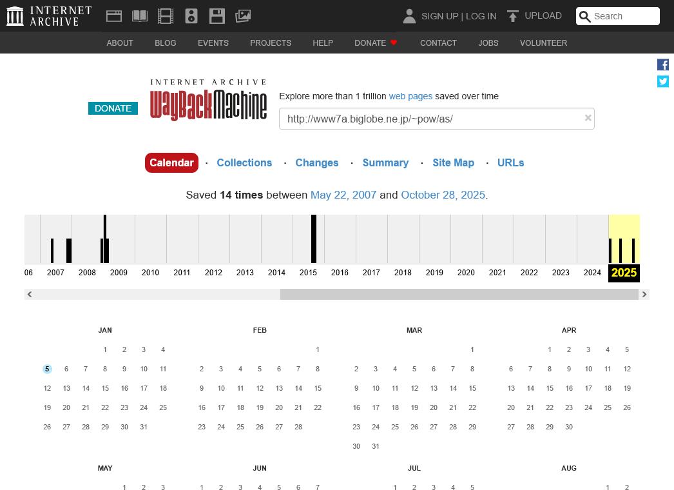This screenshot has height=490, width=674.
Task: Focus the top Search box
Action: (x=623, y=16)
